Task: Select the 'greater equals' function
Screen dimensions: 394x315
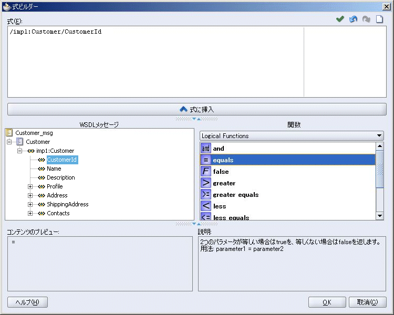Action: click(288, 194)
